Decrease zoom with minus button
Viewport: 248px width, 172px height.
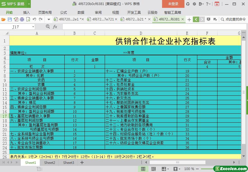pyautogui.click(x=197, y=169)
